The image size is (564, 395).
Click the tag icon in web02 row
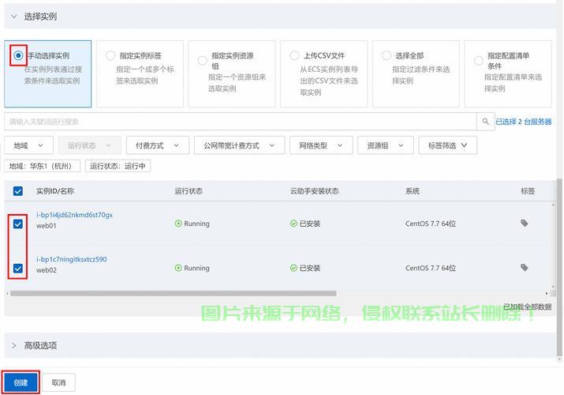pos(525,268)
